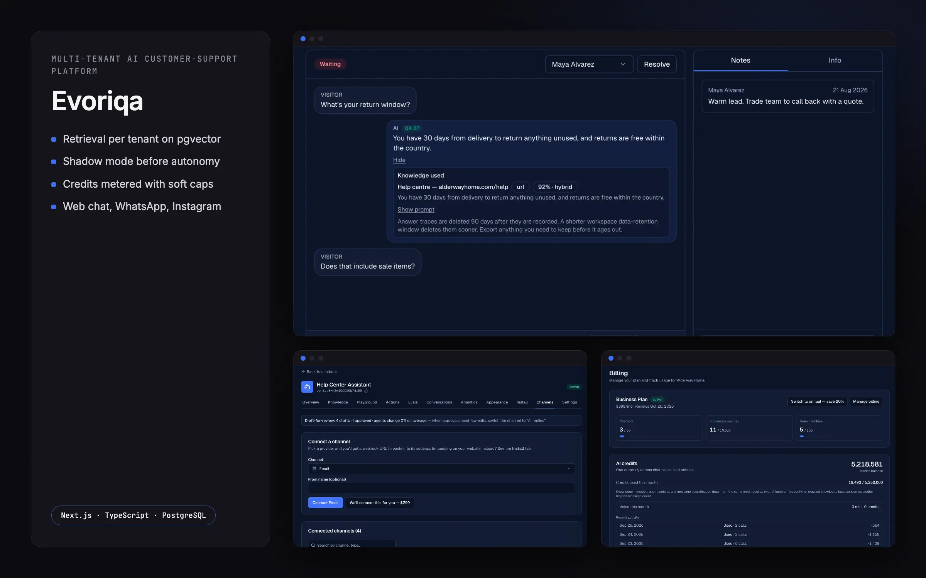This screenshot has height=578, width=926.
Task: Open the Actions tab
Action: click(x=392, y=402)
